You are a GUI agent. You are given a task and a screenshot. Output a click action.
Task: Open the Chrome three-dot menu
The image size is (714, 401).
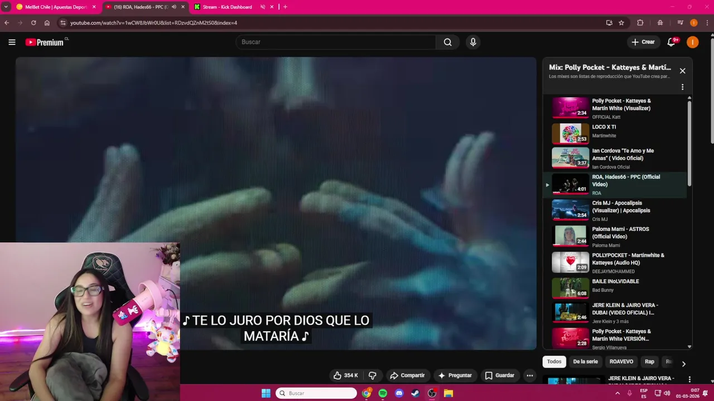(x=707, y=23)
